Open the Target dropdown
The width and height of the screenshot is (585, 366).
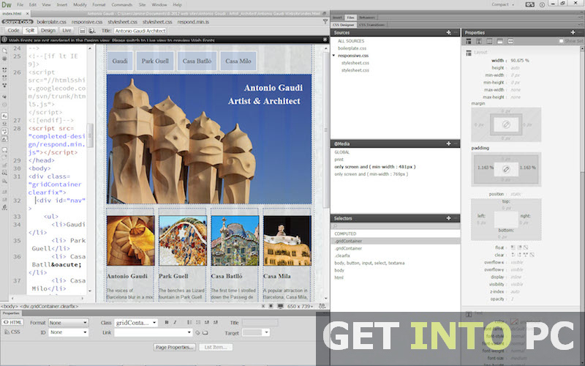pyautogui.click(x=255, y=332)
